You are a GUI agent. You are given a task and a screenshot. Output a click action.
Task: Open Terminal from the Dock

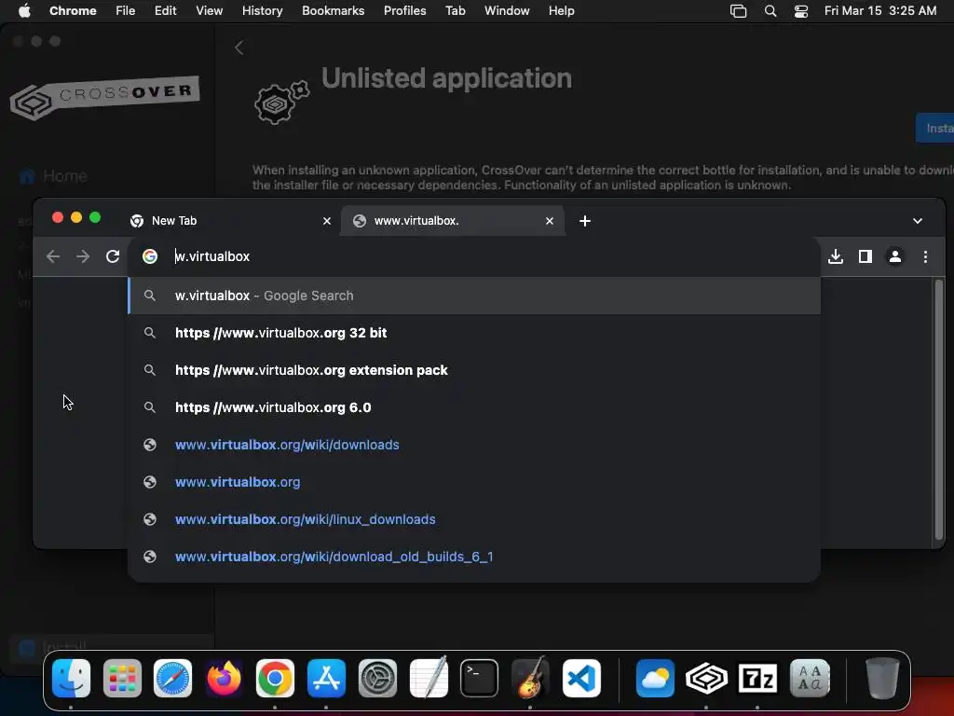pyautogui.click(x=479, y=678)
